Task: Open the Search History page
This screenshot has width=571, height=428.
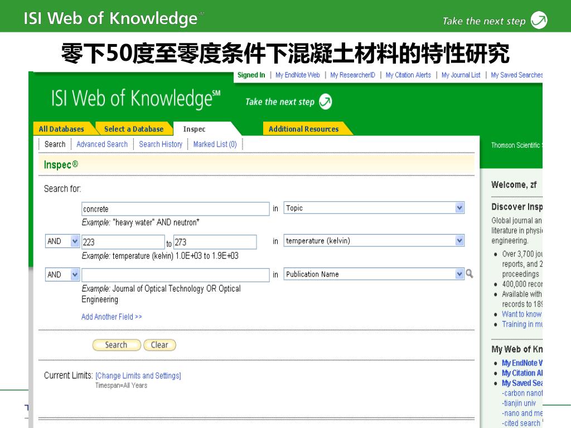Action: tap(161, 144)
